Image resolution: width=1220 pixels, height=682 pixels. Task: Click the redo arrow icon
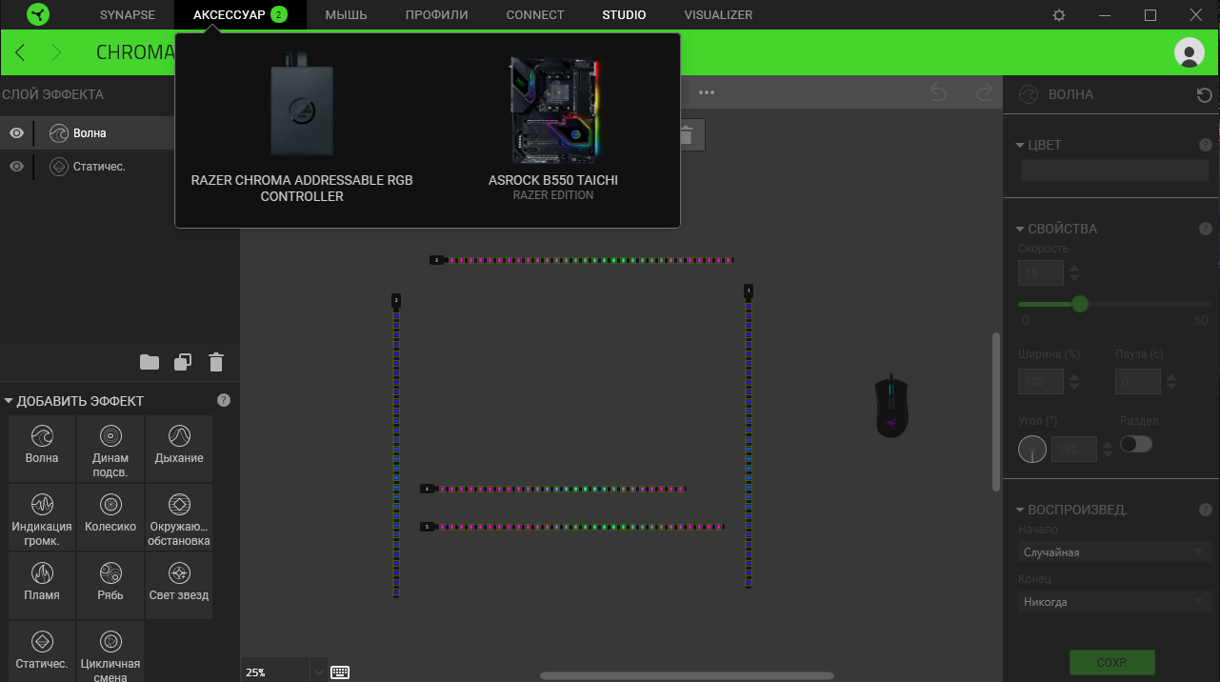985,92
